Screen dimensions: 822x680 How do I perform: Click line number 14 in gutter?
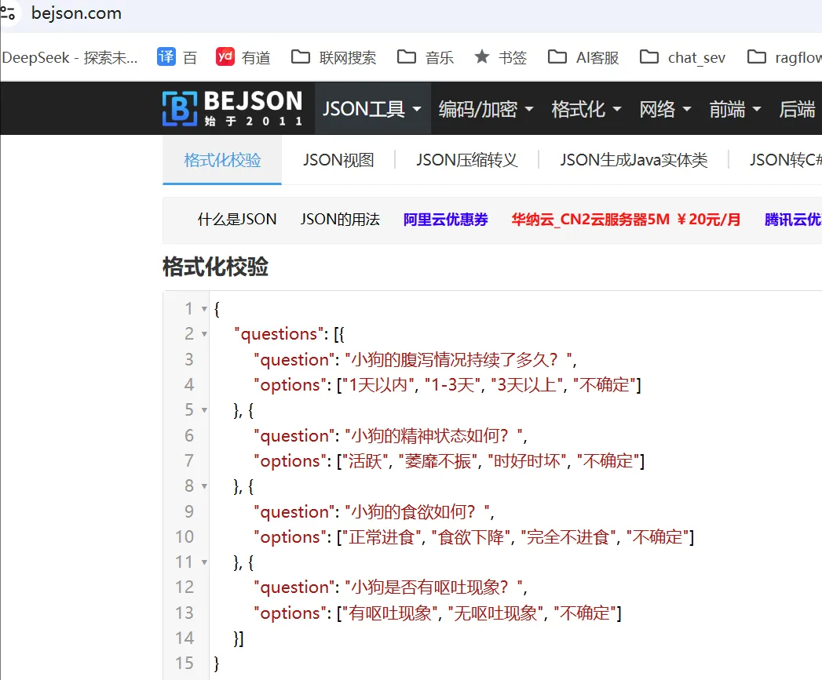click(184, 638)
